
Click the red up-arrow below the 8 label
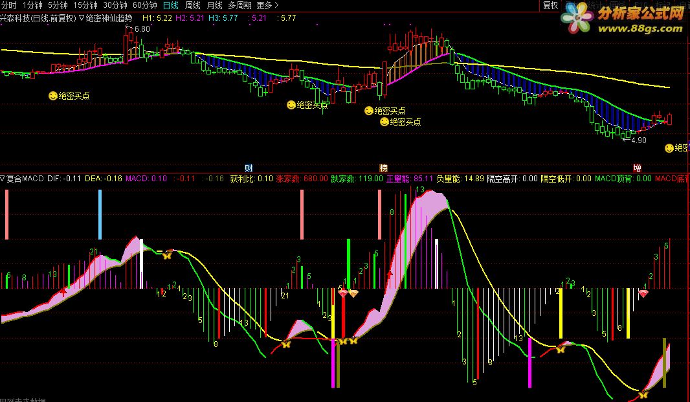390,274
